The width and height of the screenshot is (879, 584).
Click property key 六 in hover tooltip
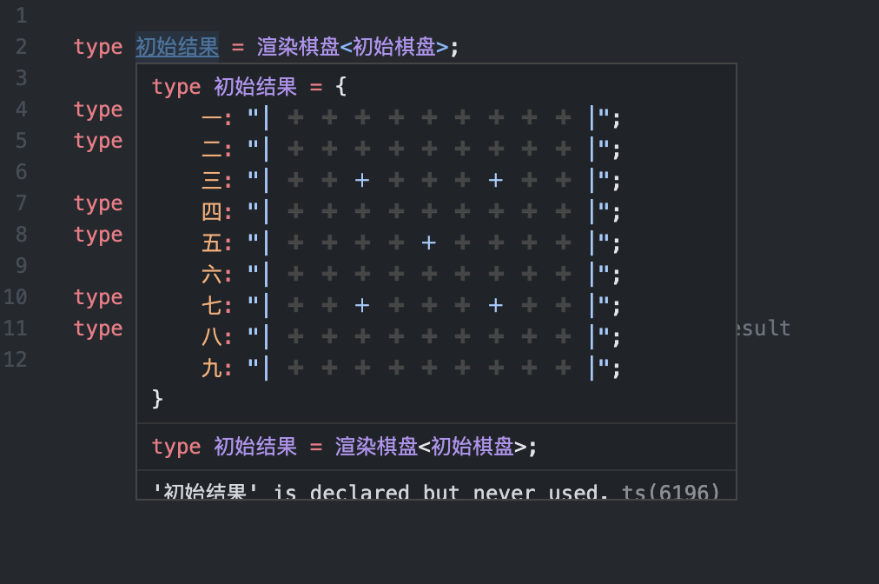(212, 275)
